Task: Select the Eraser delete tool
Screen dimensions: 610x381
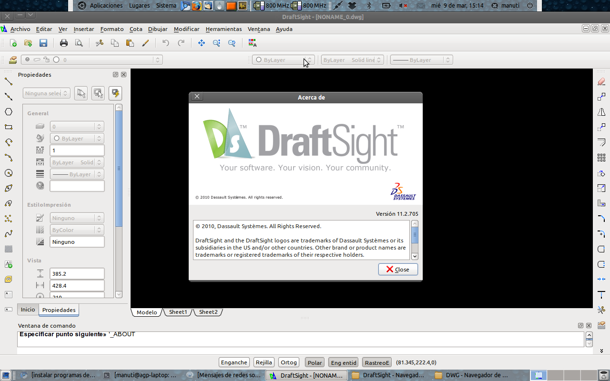Action: 601,81
